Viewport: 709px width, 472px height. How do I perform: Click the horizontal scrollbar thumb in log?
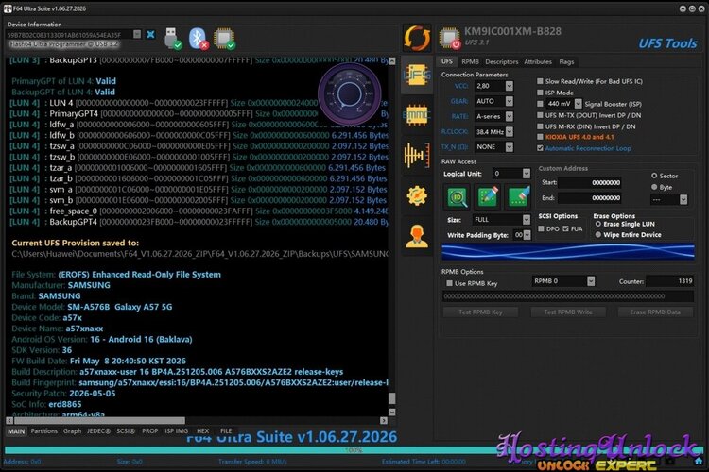[100, 420]
